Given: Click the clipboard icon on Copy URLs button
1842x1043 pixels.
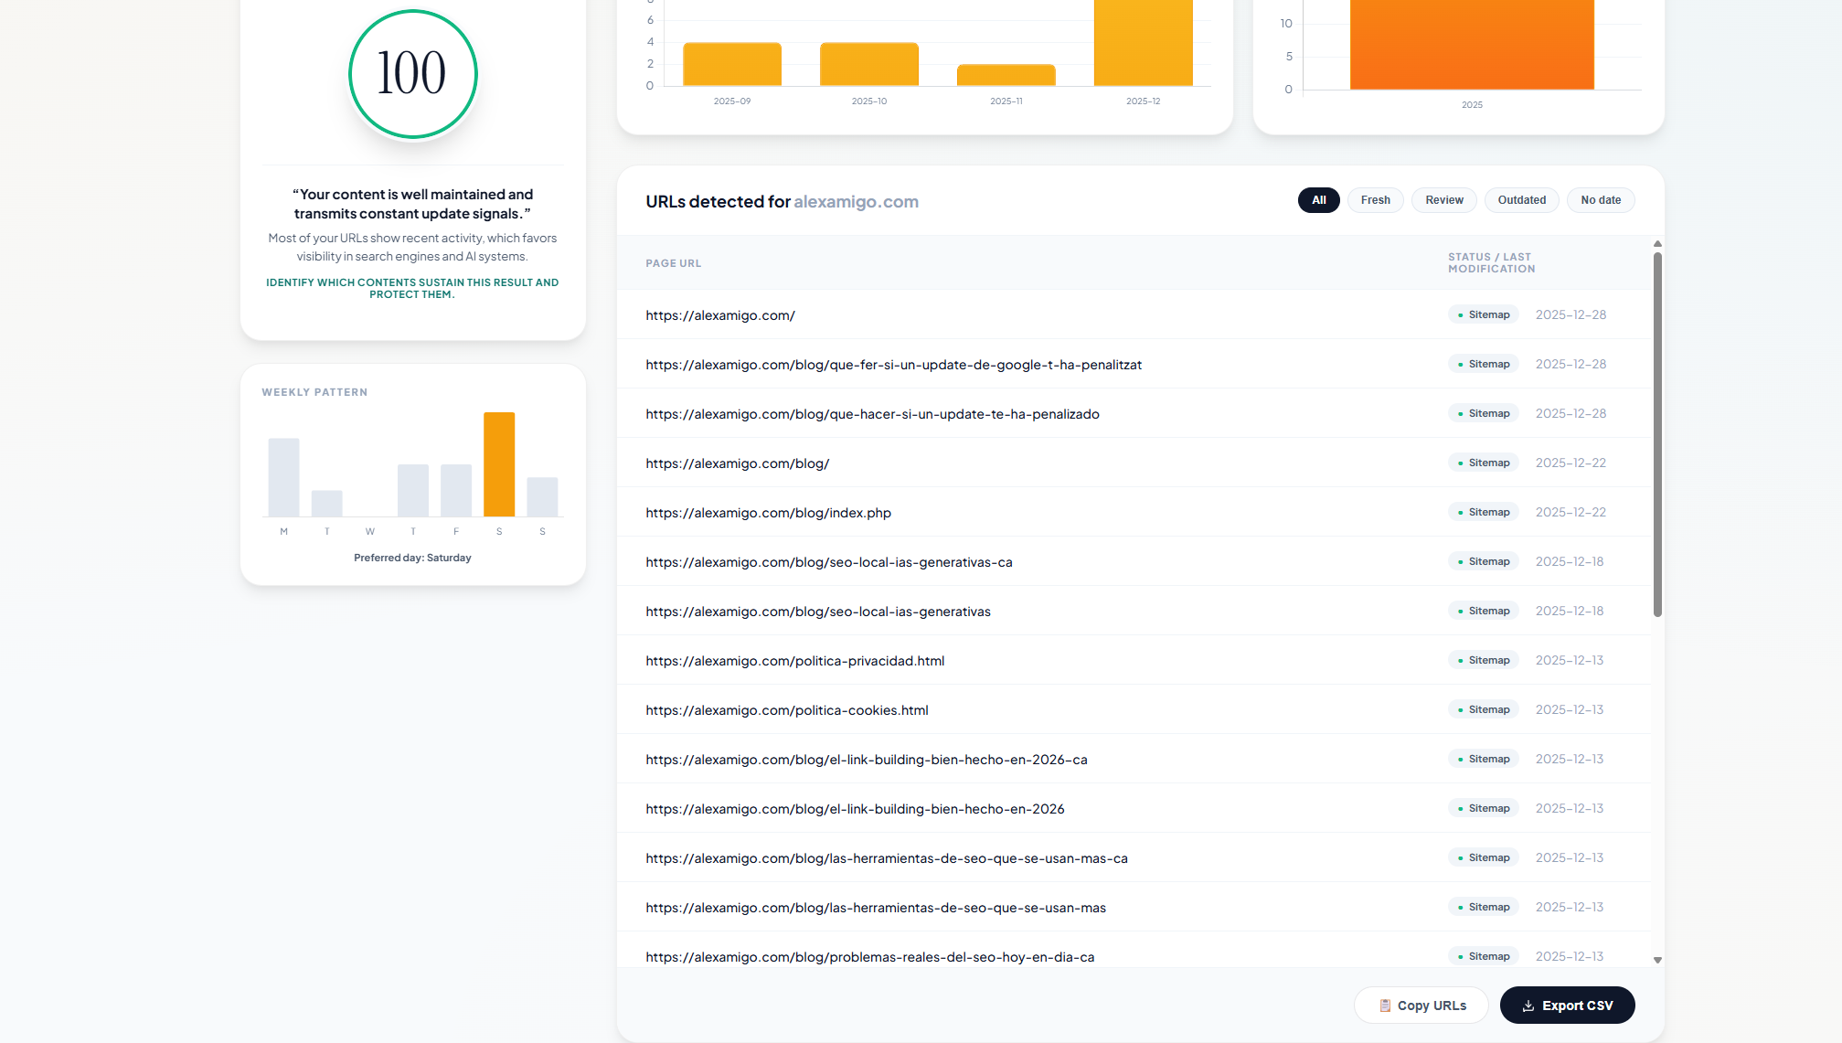Looking at the screenshot, I should click(1384, 1005).
